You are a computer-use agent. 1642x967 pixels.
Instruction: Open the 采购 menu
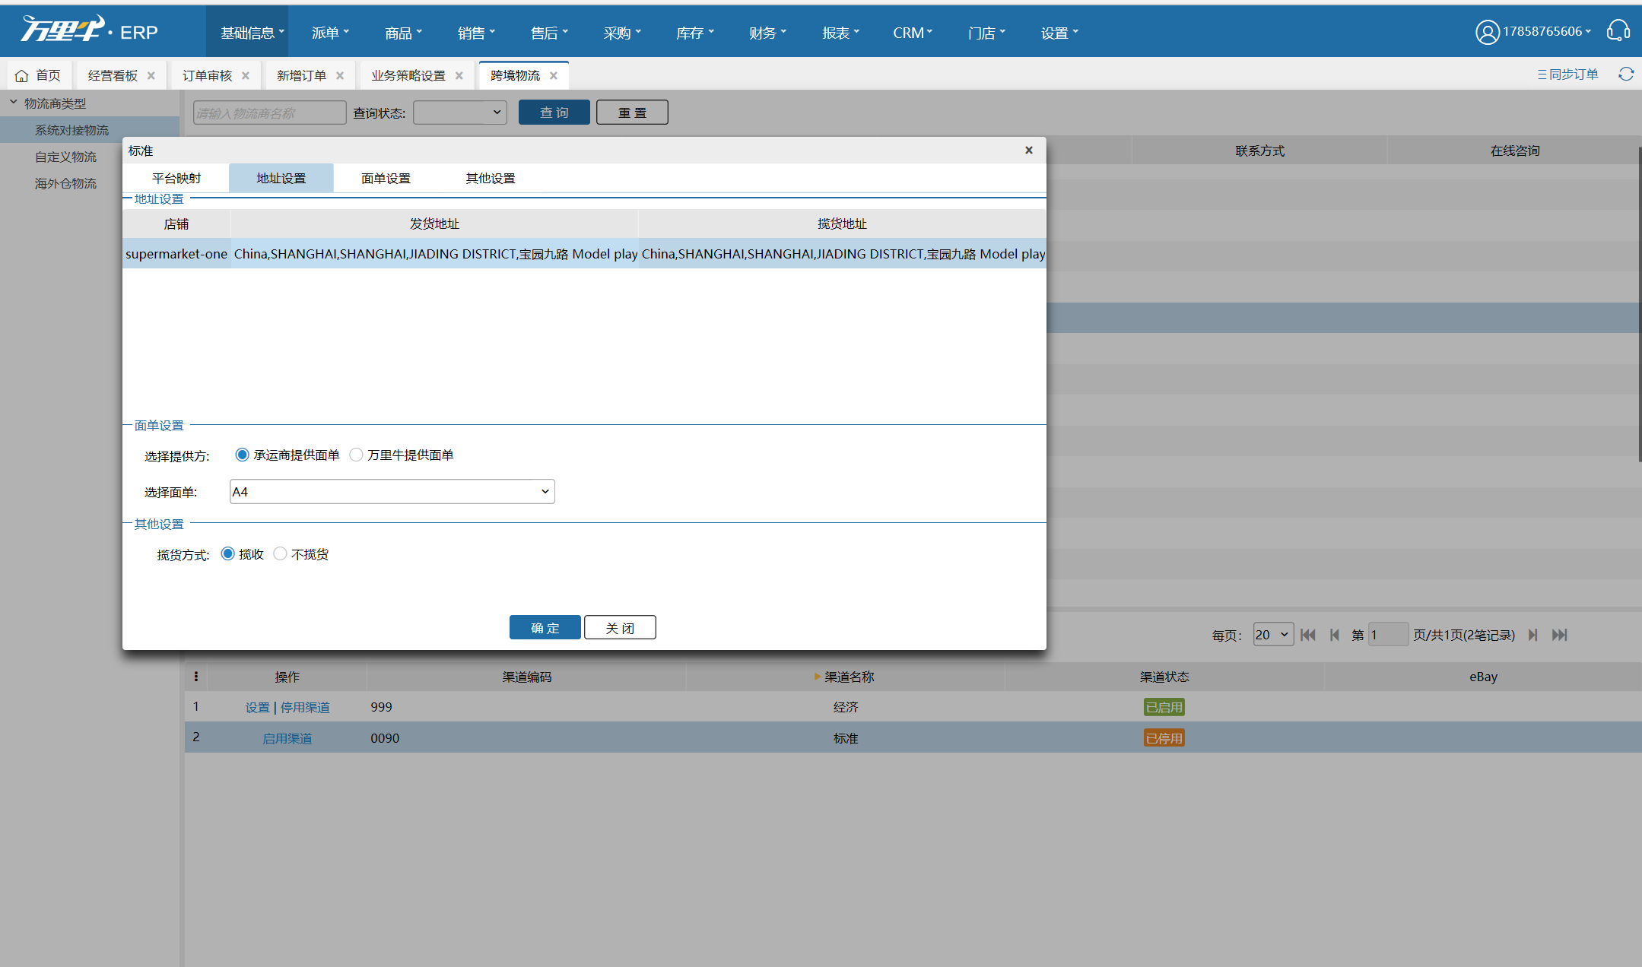click(622, 33)
